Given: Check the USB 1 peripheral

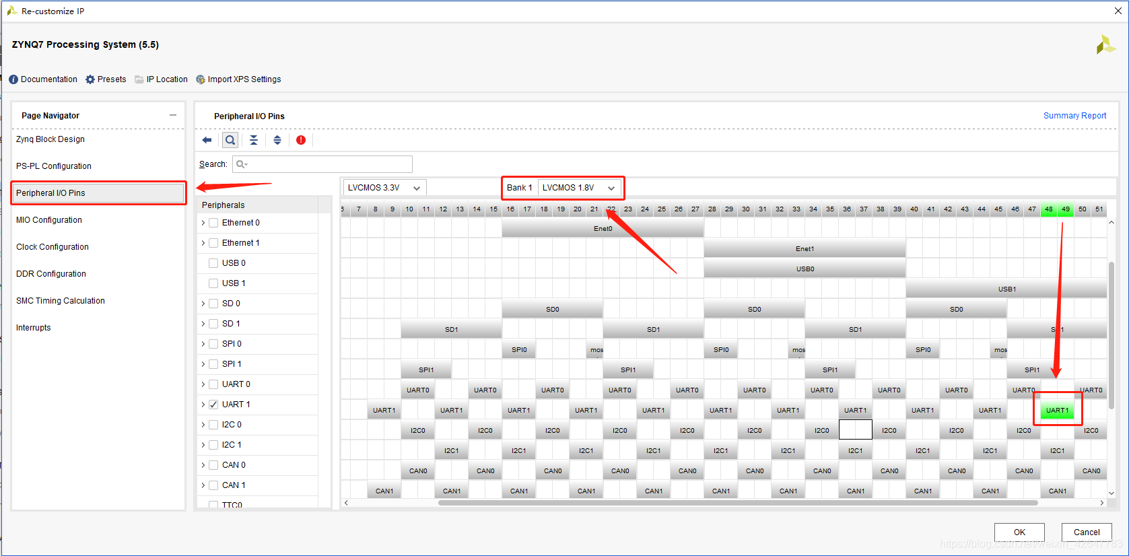Looking at the screenshot, I should pyautogui.click(x=213, y=283).
